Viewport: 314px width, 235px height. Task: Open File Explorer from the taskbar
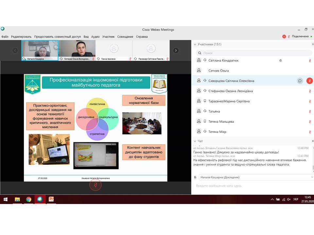coord(17,199)
